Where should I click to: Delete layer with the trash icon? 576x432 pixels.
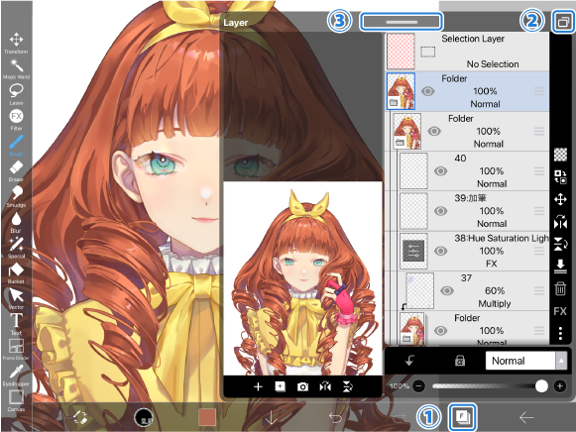pos(560,288)
